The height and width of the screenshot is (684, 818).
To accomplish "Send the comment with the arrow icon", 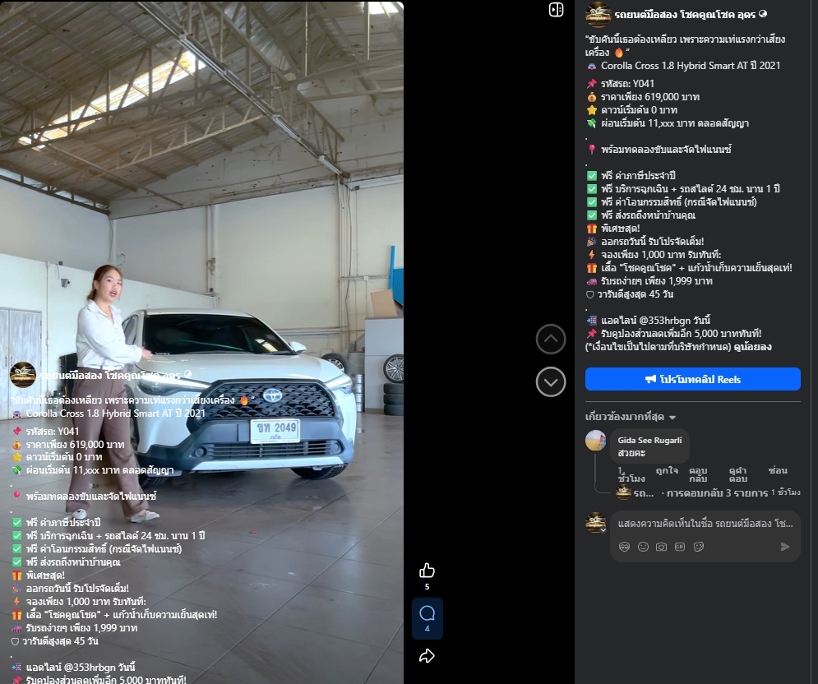I will pos(784,547).
